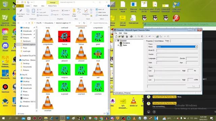Viewport: 216px width, 121px height.
Task: Click the Pitch slider in the Voice tab
Action: click(x=167, y=71)
